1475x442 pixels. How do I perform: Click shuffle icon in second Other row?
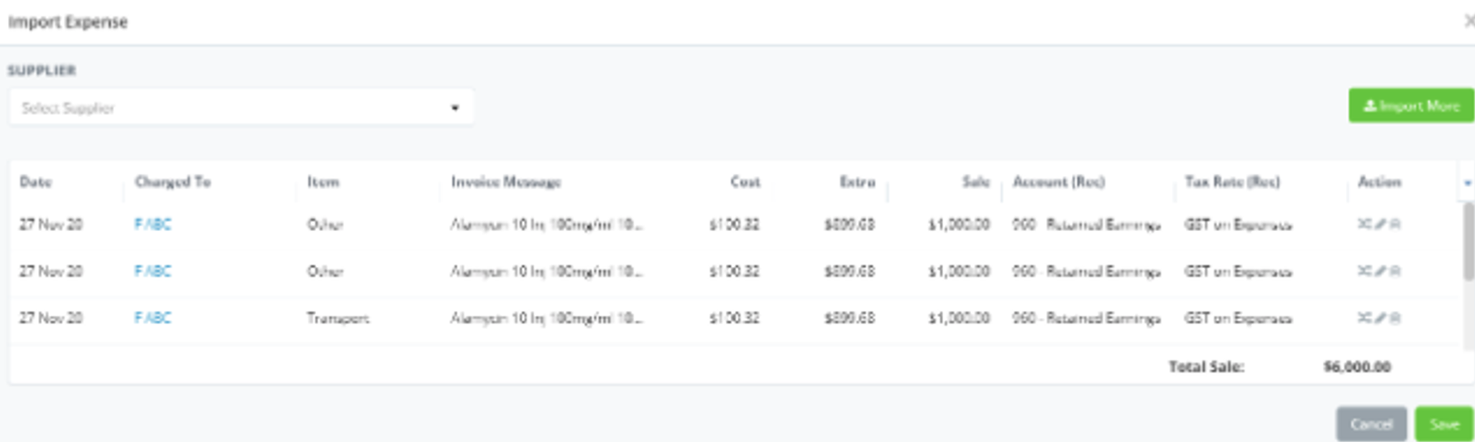point(1364,271)
